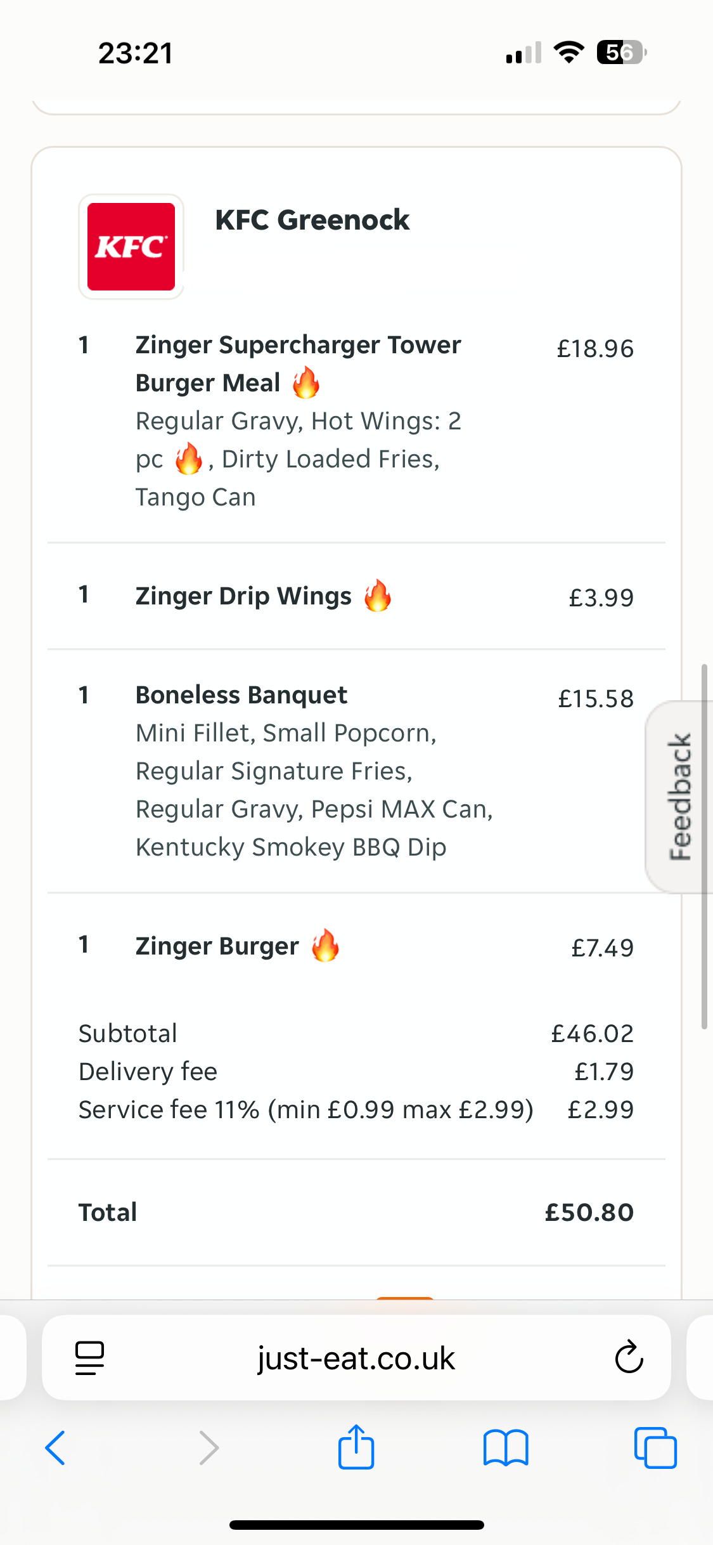Screen dimensions: 713x1545
Task: Open the Safari share sheet
Action: (x=356, y=1447)
